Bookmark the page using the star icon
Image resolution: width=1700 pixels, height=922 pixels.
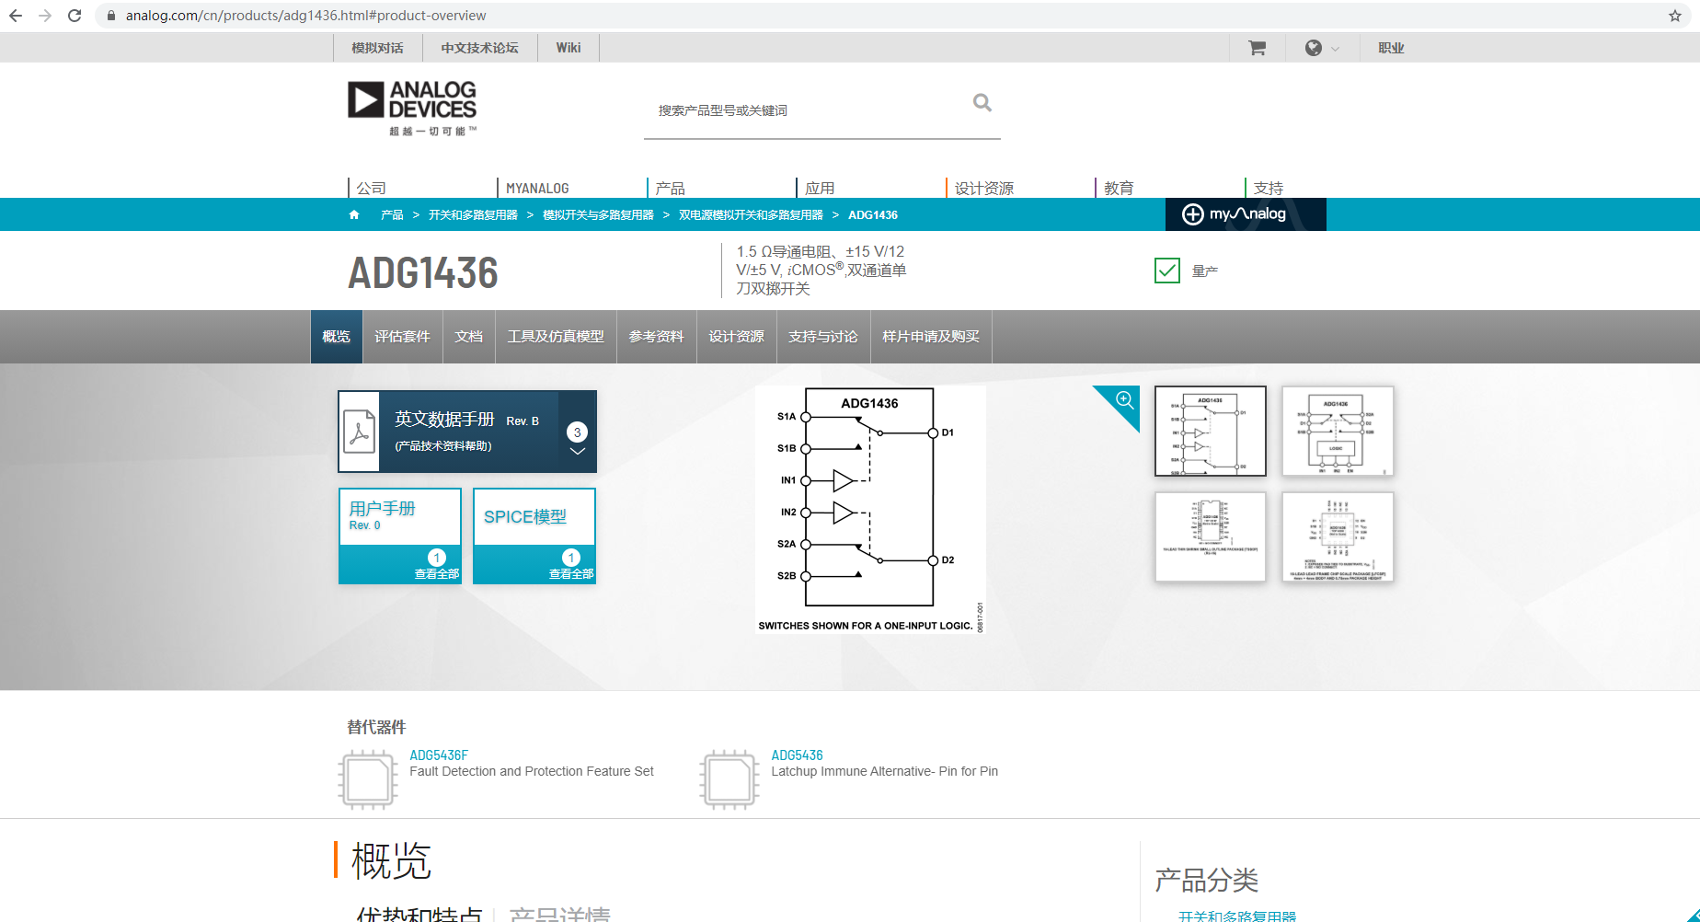pos(1676,15)
